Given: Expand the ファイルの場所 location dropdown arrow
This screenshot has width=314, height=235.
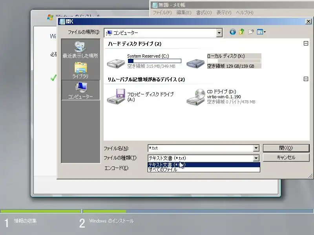Looking at the screenshot, I should tap(219, 33).
